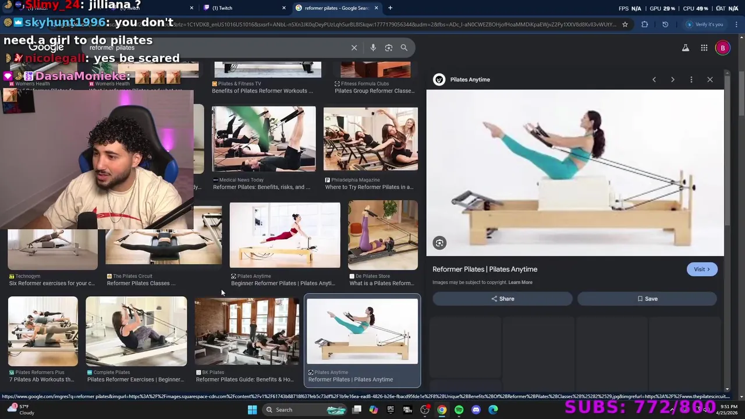Open the Technogym reformer exercises thumbnail
745x419 pixels.
pos(52,250)
